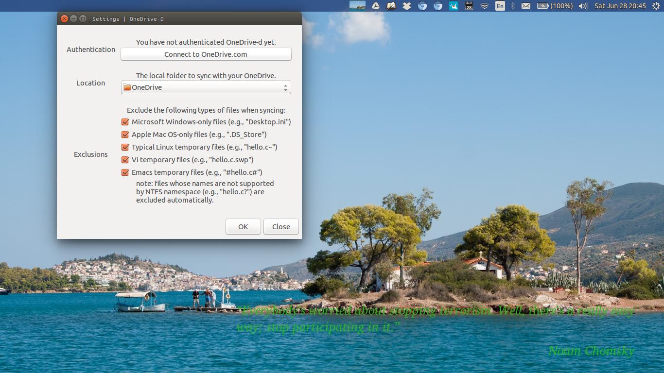Click the Dropbox tray icon

tap(407, 6)
